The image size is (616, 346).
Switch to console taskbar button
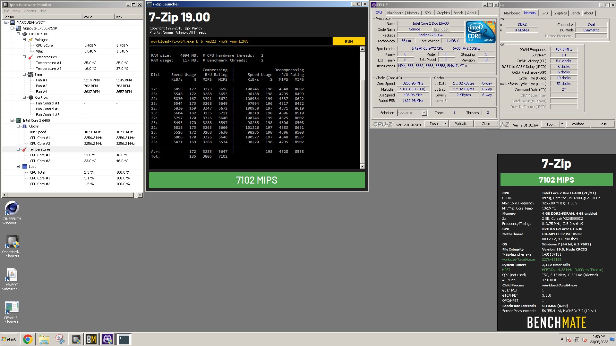(x=124, y=339)
